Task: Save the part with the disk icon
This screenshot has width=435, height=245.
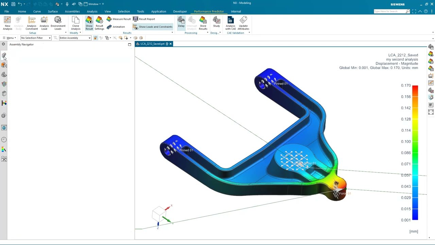Action: tap(13, 4)
